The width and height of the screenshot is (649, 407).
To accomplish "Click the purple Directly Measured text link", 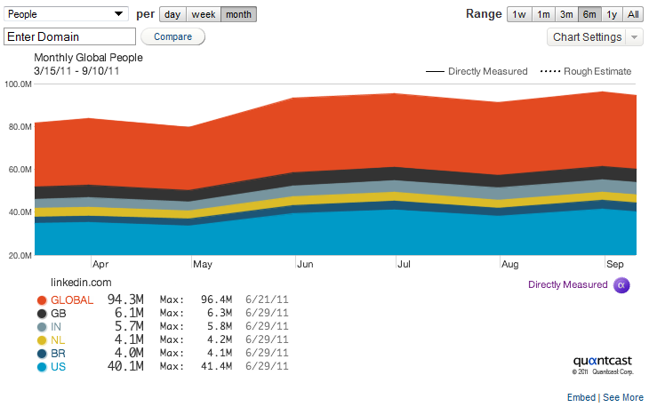I will point(568,284).
